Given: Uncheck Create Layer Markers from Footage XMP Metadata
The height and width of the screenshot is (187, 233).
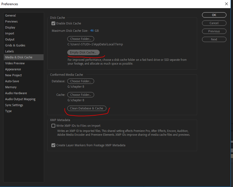Looking at the screenshot, I should click(x=53, y=145).
